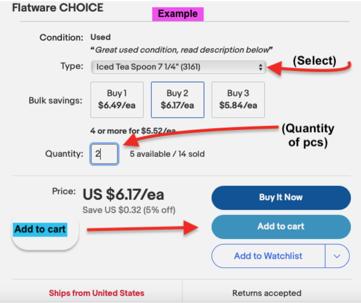Click the blue highlighted Add to cart label

pos(40,230)
